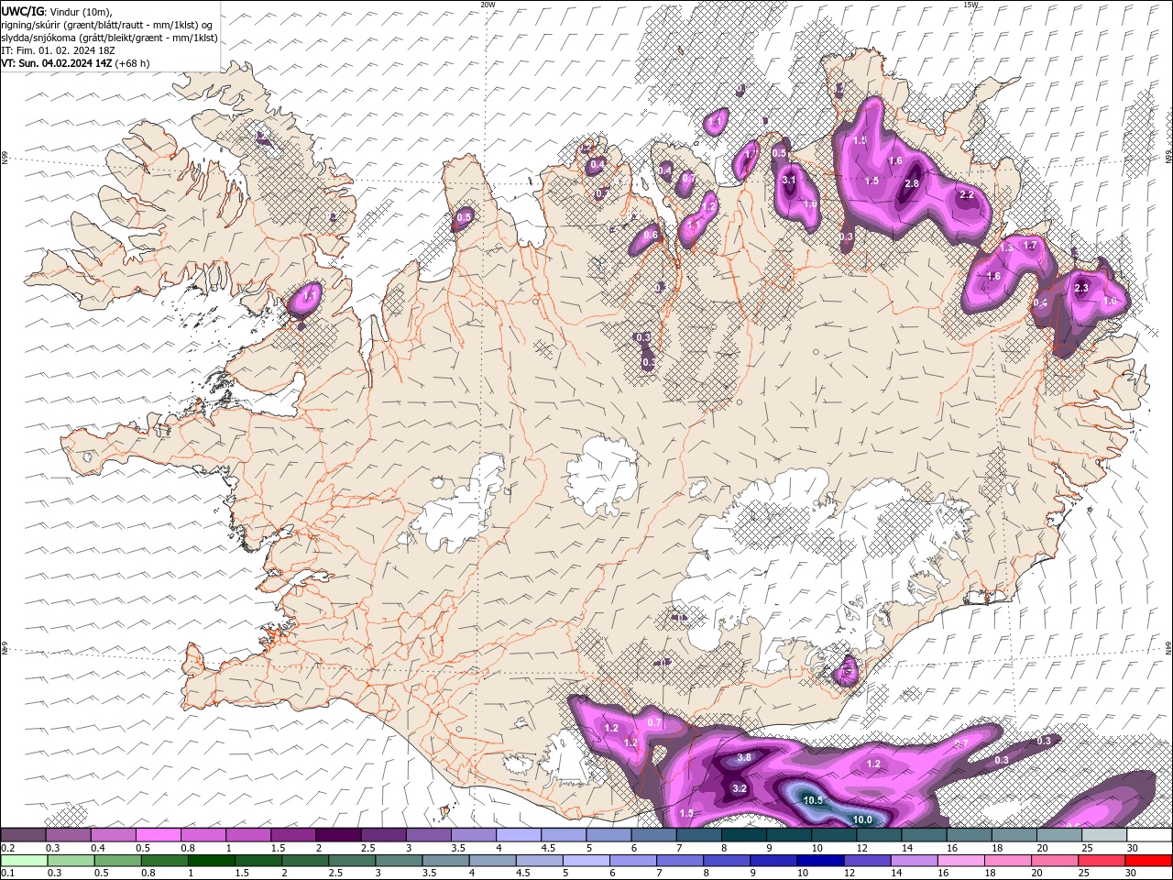Select the 0.2 swatch in the upper legend row
This screenshot has height=880, width=1173.
[x=23, y=835]
